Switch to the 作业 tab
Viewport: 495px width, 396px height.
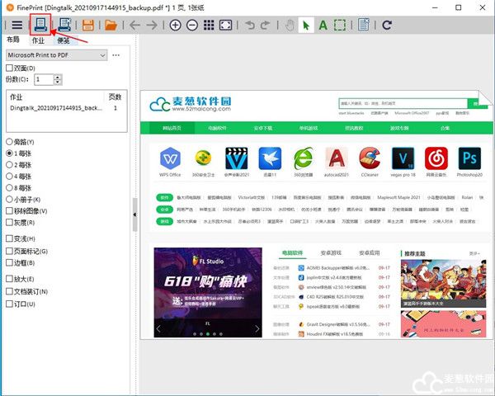click(38, 40)
